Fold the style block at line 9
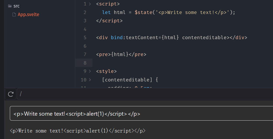Image resolution: width=273 pixels, height=139 pixels. [90, 71]
